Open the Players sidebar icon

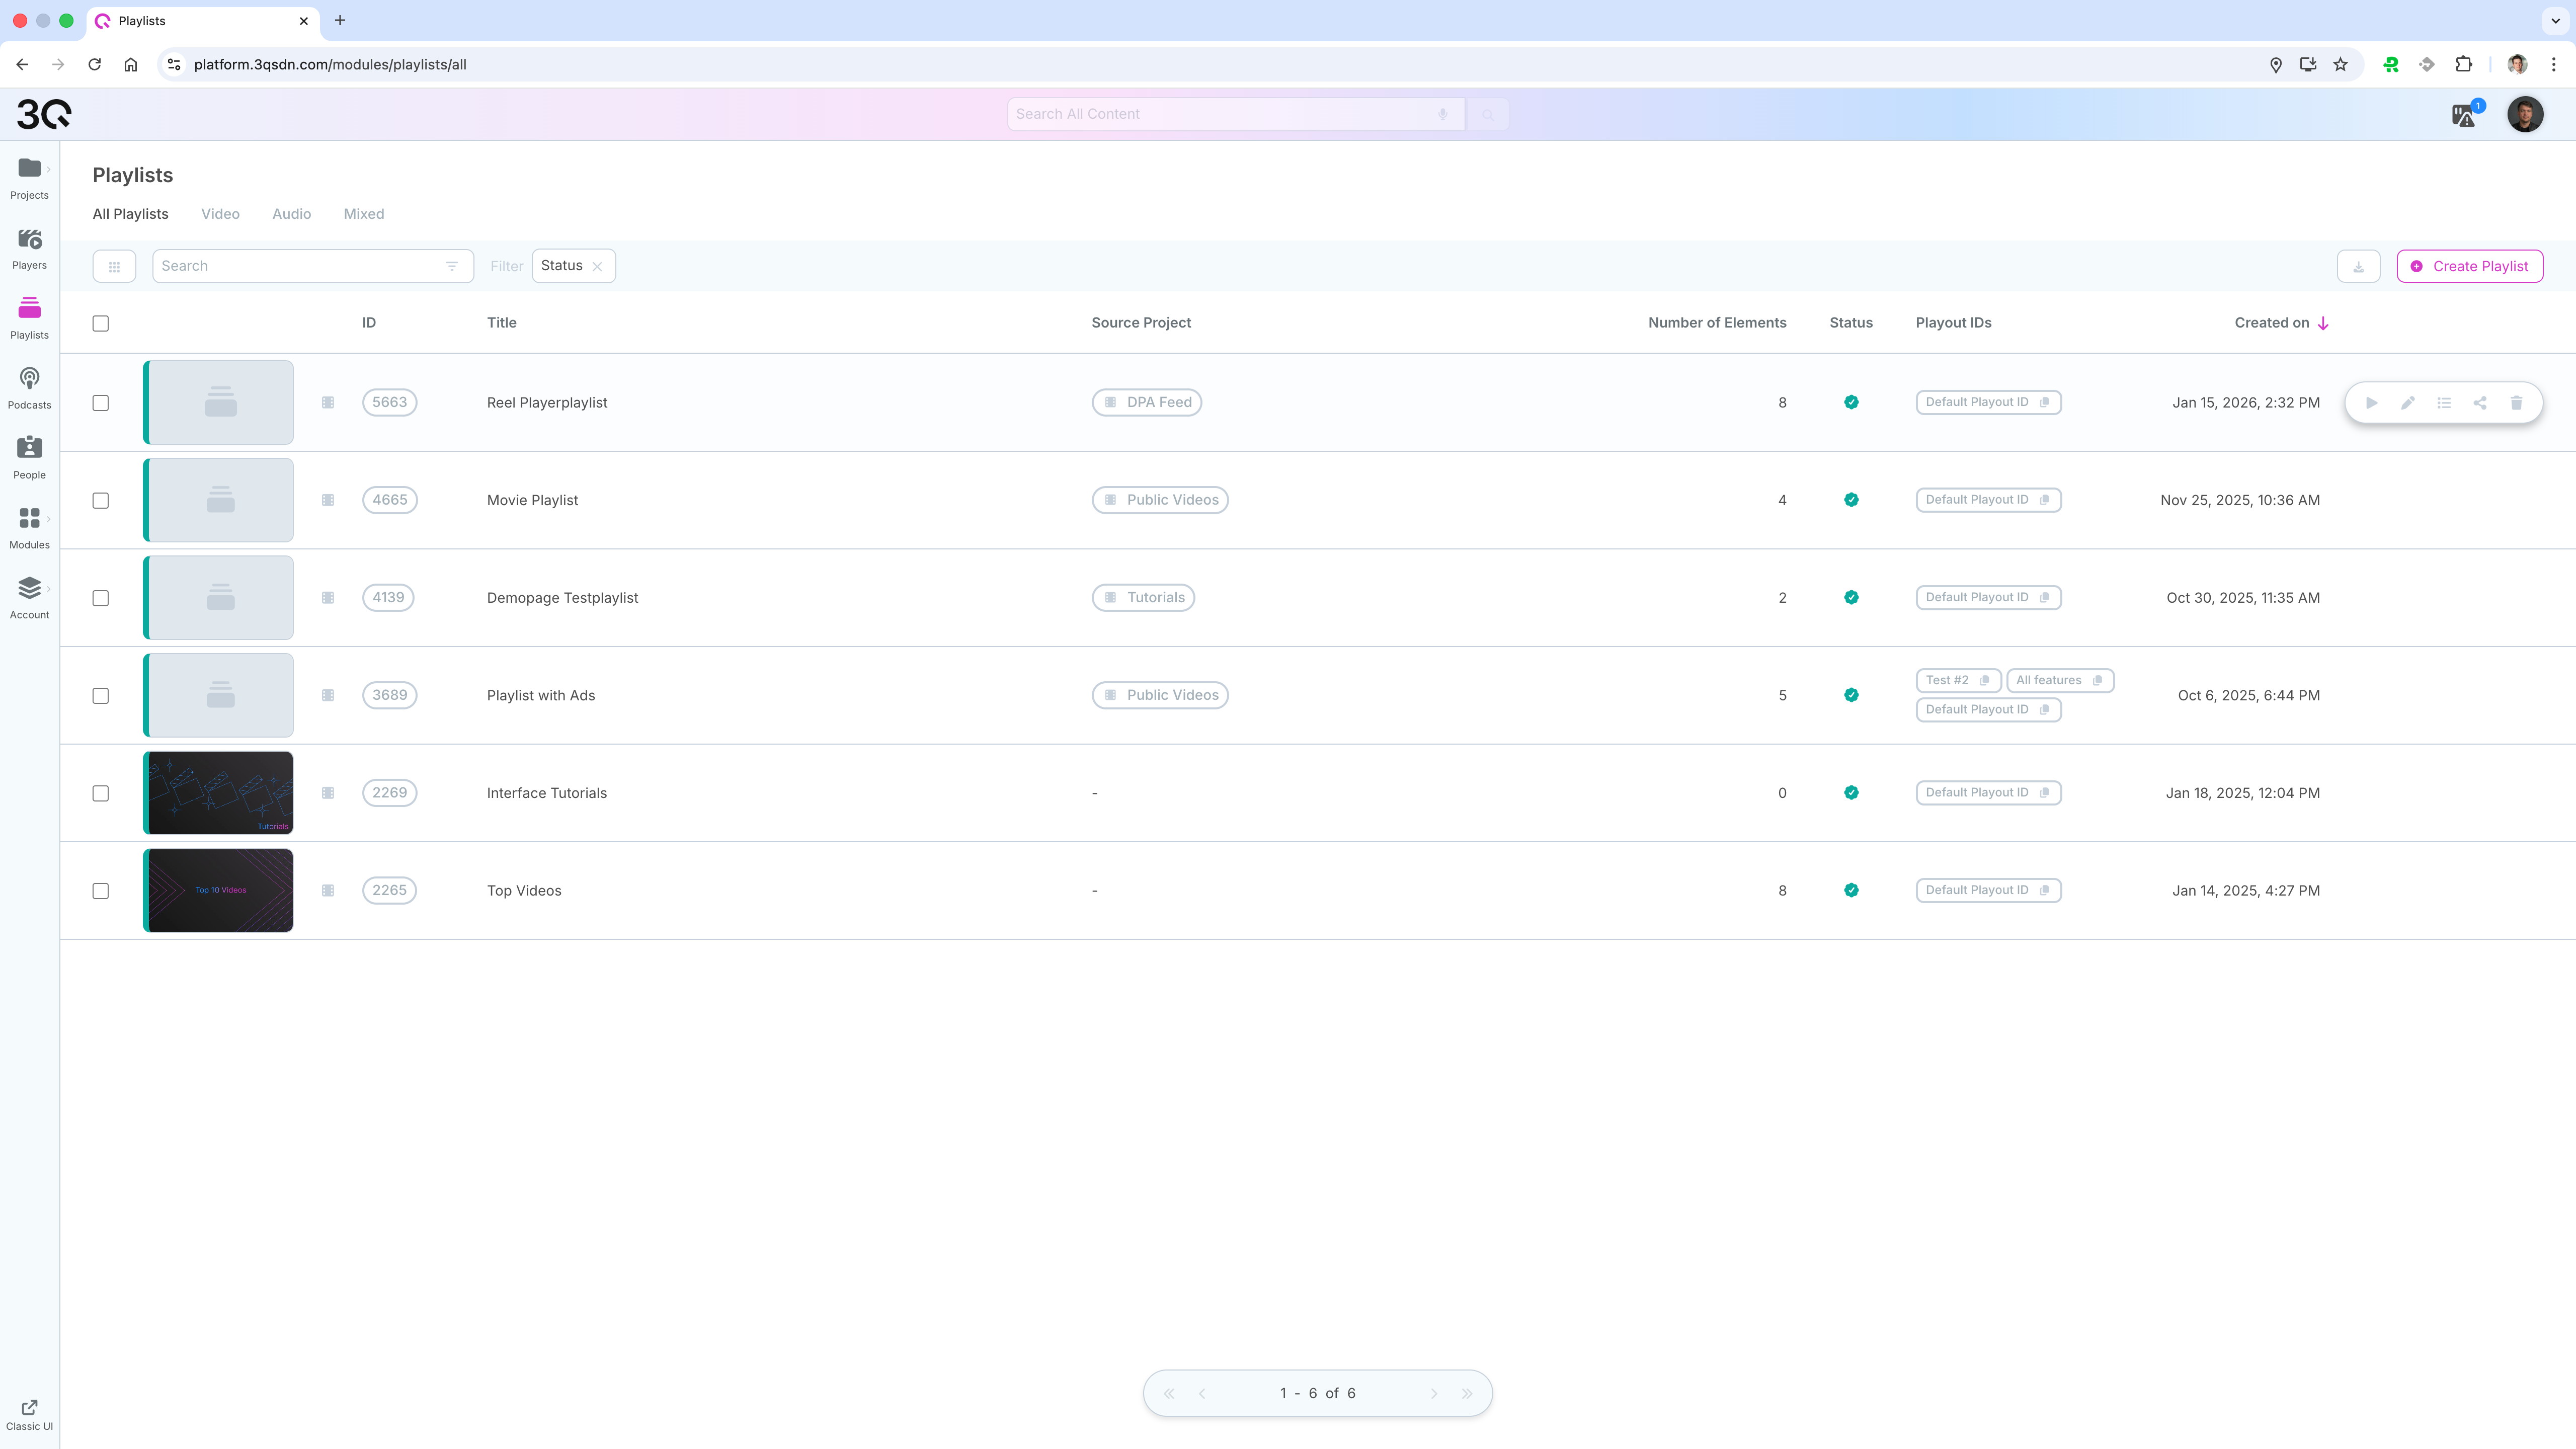pyautogui.click(x=29, y=247)
